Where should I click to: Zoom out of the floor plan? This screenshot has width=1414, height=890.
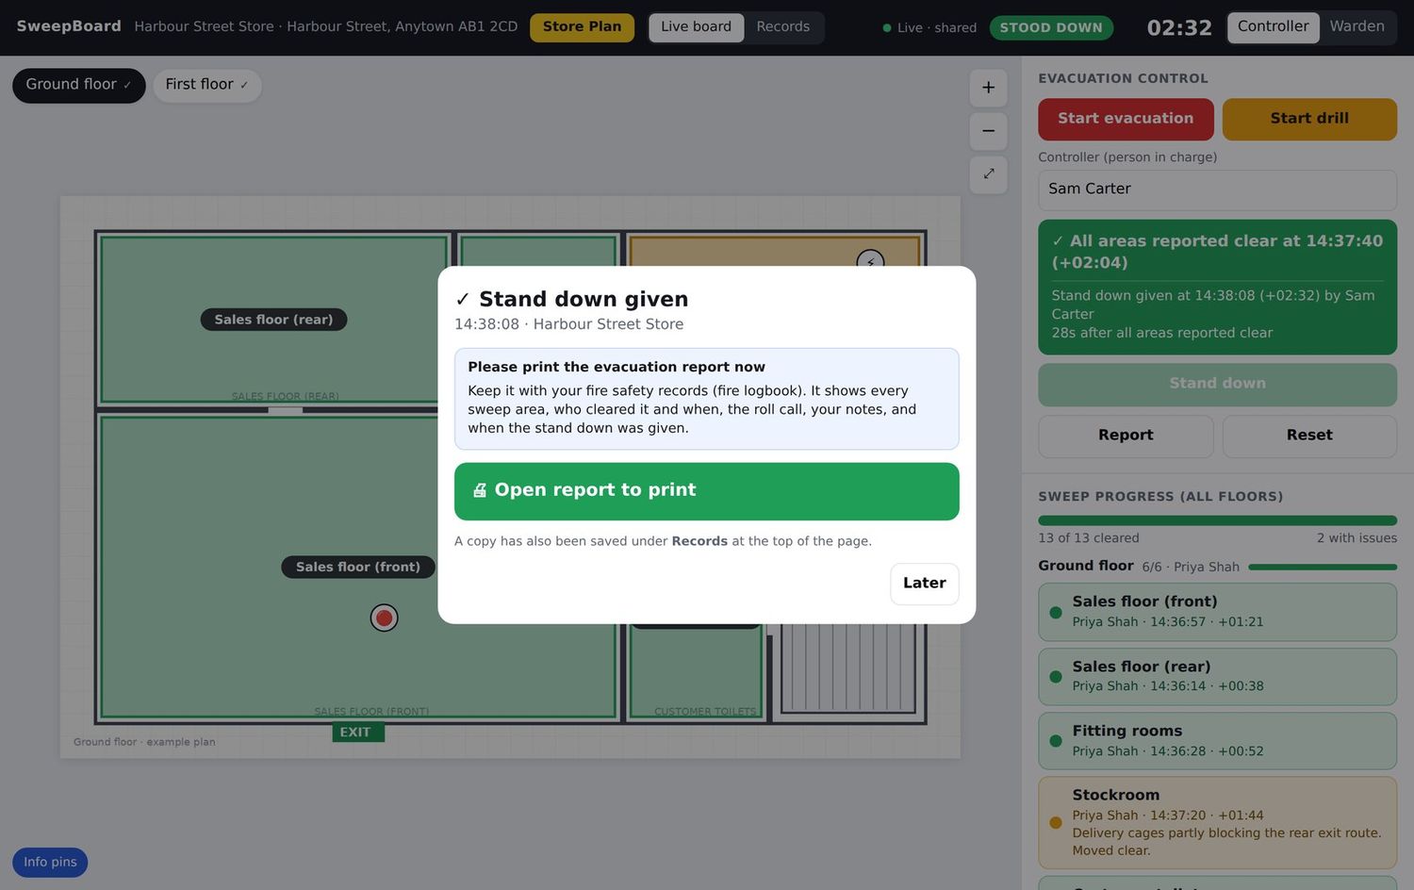(988, 131)
